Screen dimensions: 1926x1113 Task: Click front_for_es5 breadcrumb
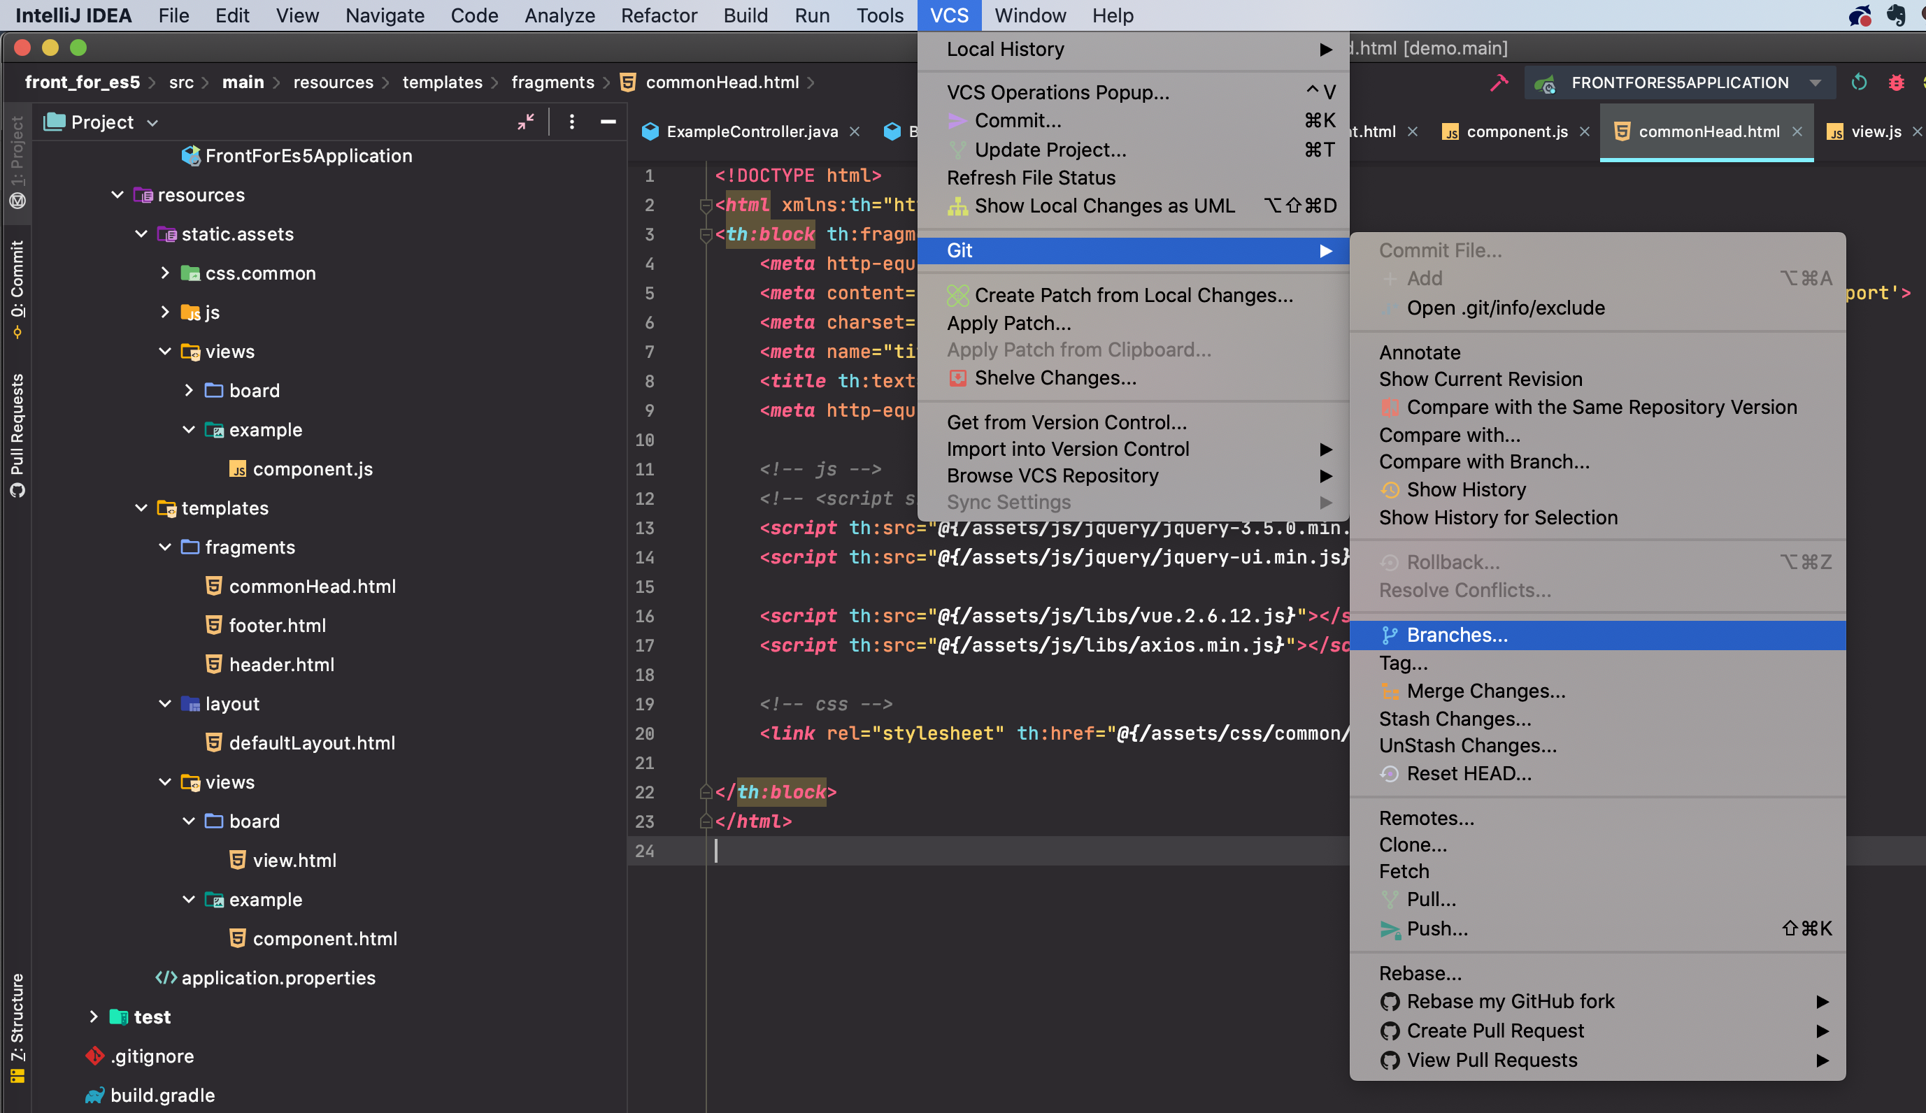click(x=83, y=82)
